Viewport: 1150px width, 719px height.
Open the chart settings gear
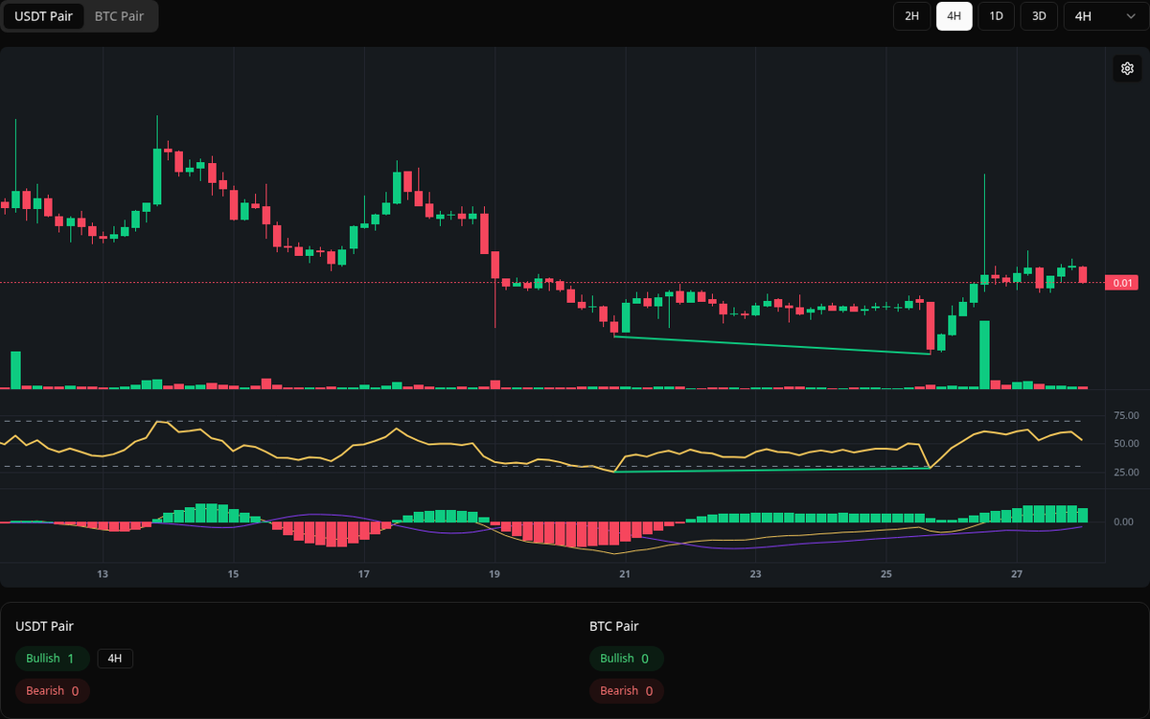point(1127,68)
